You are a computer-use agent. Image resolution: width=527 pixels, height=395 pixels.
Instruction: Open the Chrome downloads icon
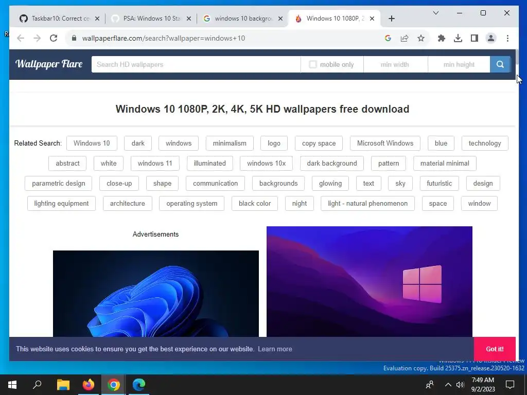[458, 38]
